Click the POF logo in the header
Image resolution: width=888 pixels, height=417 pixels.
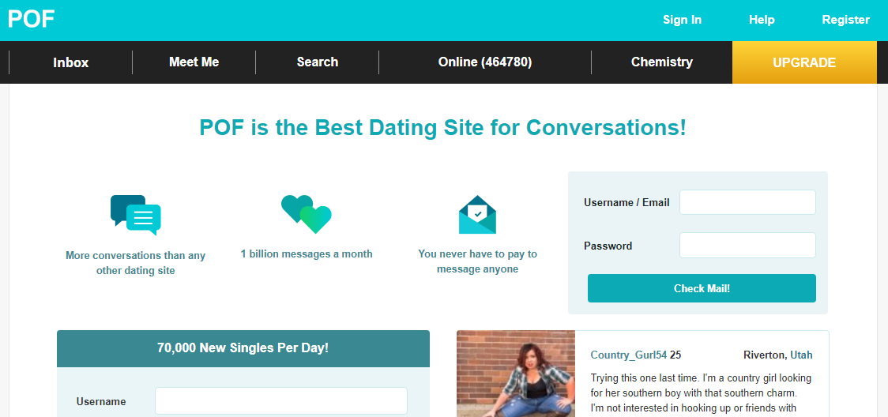(31, 19)
